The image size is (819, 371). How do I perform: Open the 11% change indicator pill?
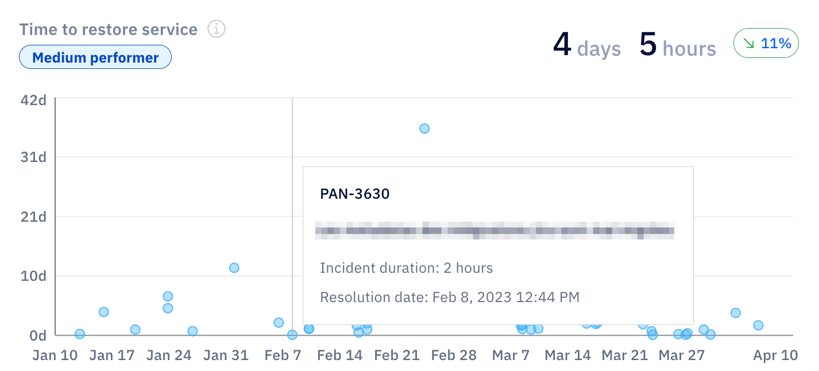pos(766,43)
